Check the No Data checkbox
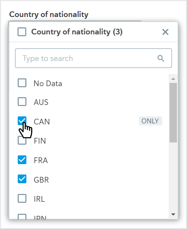Image resolution: width=187 pixels, height=229 pixels. coord(22,83)
